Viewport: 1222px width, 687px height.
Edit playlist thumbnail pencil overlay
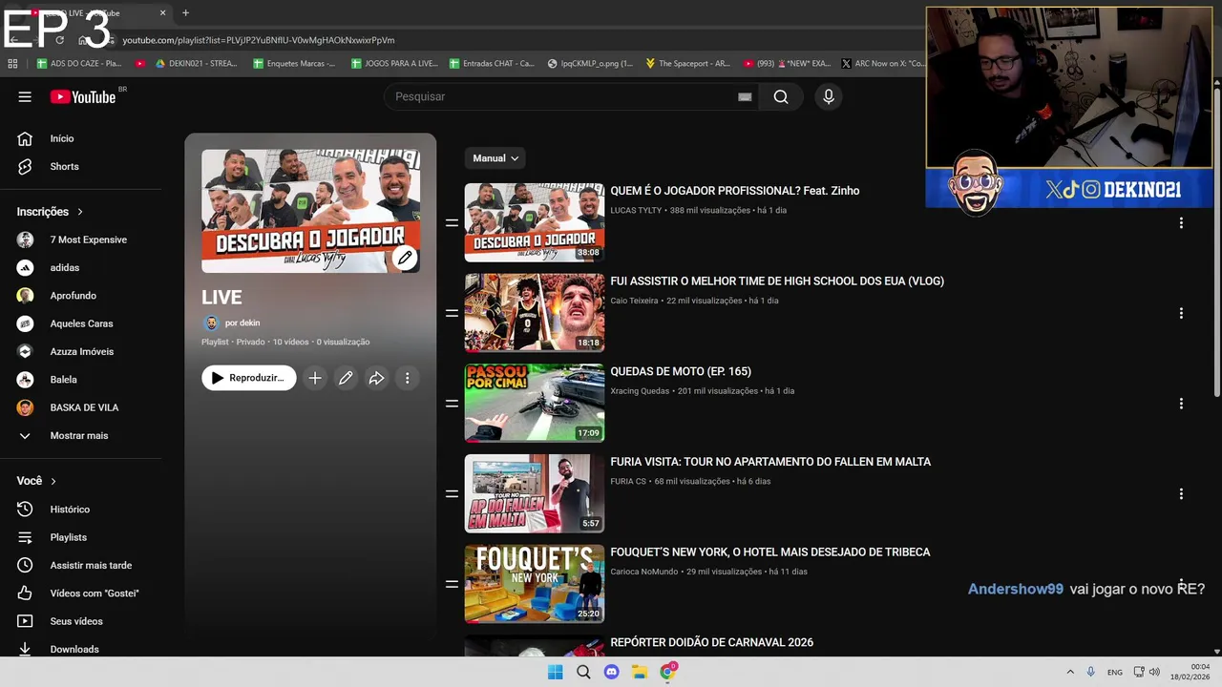tap(405, 258)
